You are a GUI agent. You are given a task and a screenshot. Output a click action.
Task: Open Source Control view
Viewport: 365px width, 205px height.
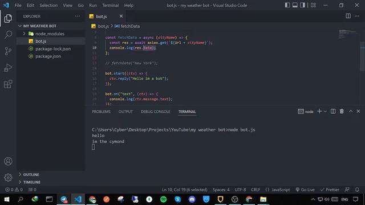pos(8,51)
